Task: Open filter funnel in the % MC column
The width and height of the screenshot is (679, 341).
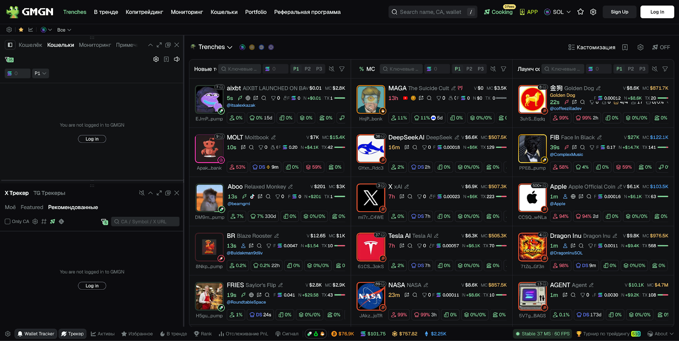Action: coord(503,69)
